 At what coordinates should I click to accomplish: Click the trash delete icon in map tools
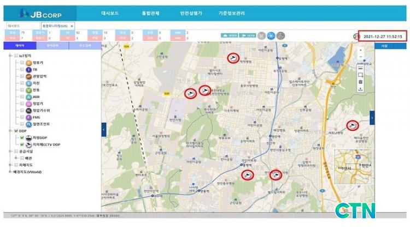point(360,82)
